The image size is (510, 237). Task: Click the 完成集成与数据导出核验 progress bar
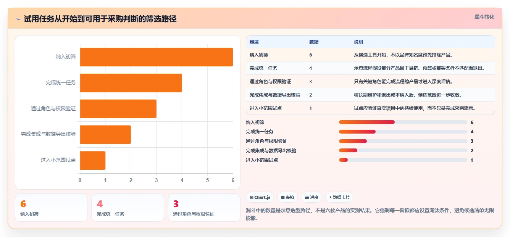(403, 151)
